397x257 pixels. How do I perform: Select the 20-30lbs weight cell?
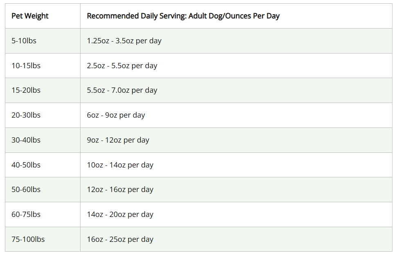26,115
